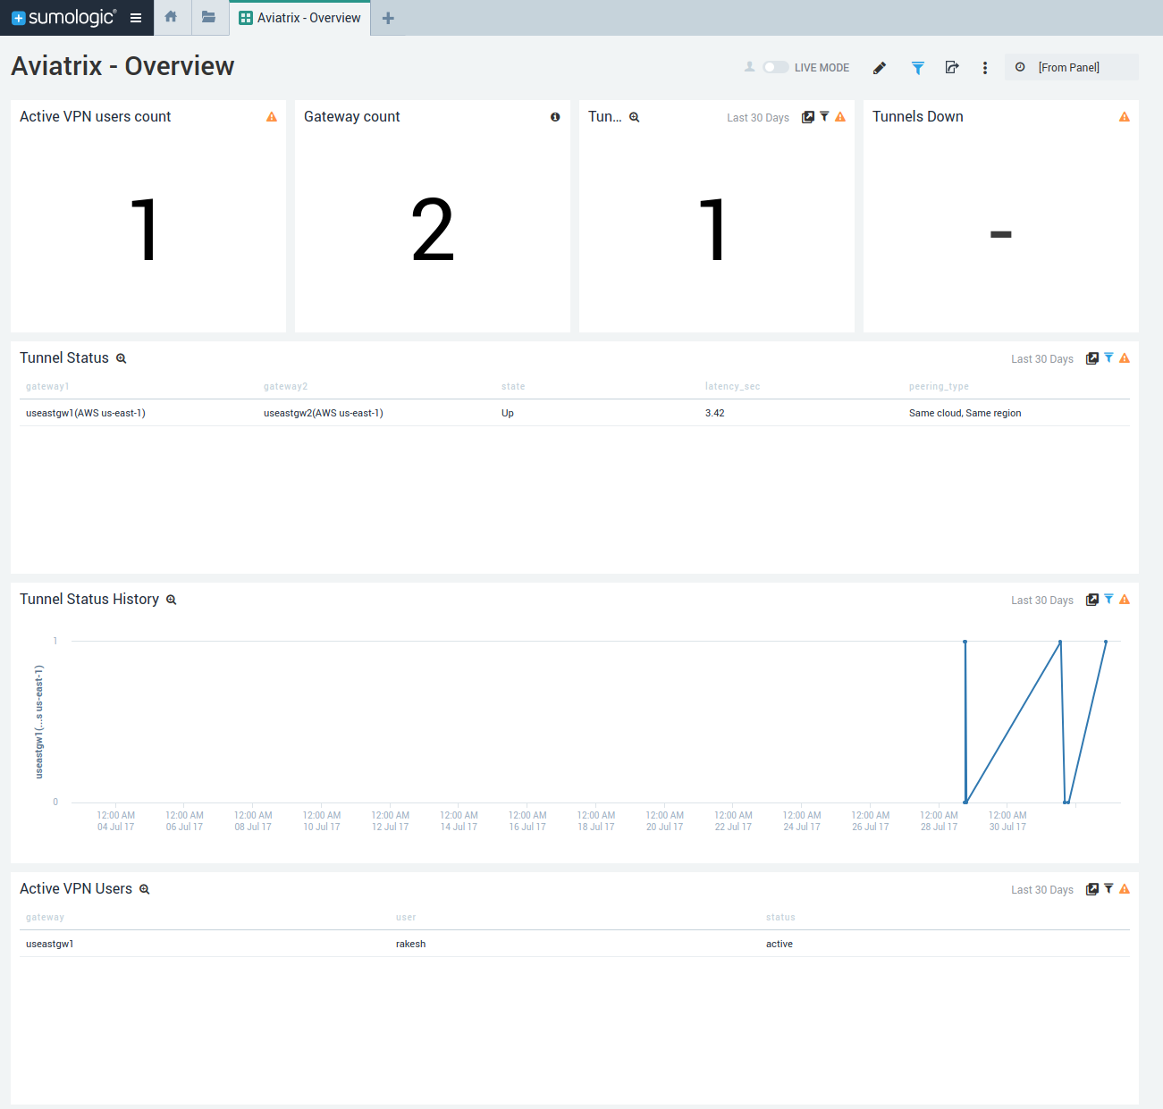Sort by the peering_type column header

tap(939, 386)
